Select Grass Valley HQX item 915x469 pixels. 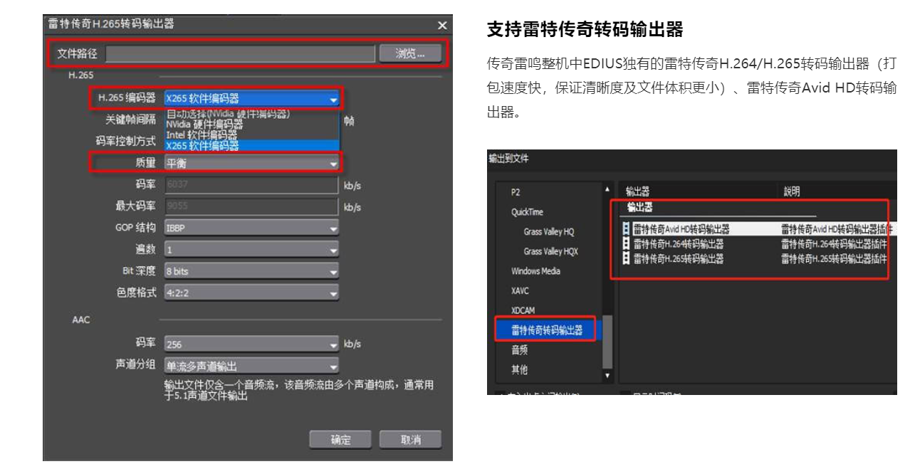pos(551,251)
